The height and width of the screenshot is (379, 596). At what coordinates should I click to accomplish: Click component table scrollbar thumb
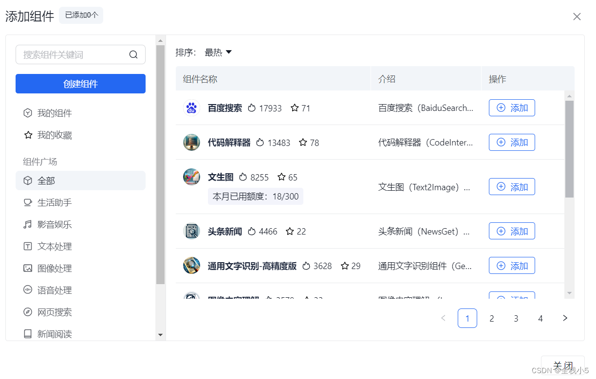pyautogui.click(x=570, y=149)
